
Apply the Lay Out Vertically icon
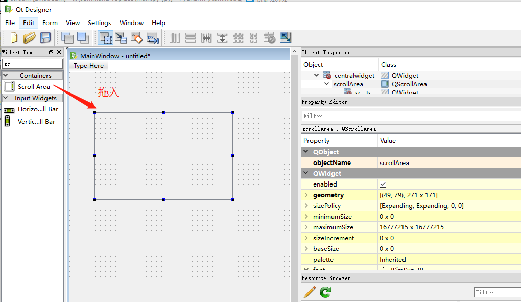tap(191, 38)
